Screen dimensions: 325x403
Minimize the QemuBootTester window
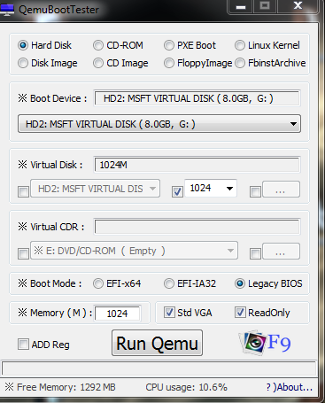click(x=241, y=6)
